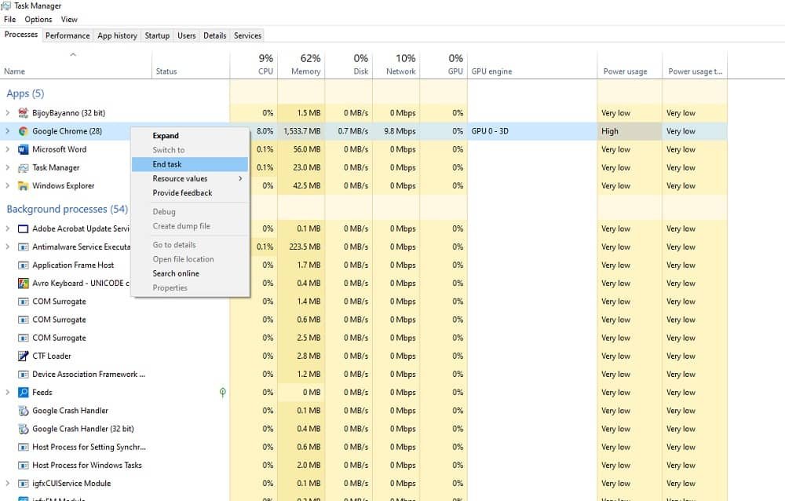Screen dimensions: 785x501
Task: Click the Background processes (54) heading
Action: pyautogui.click(x=67, y=209)
